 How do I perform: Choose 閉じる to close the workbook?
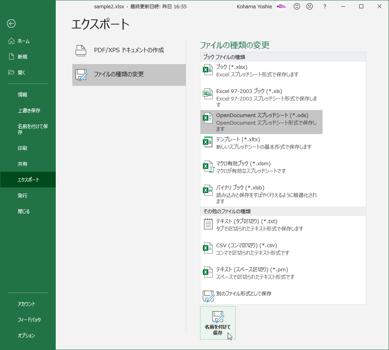coord(28,212)
